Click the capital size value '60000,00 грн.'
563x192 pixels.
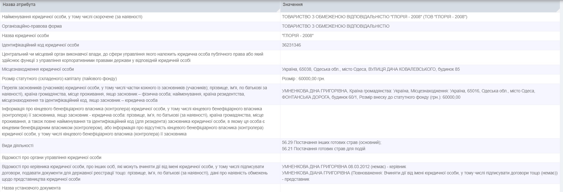(303, 79)
